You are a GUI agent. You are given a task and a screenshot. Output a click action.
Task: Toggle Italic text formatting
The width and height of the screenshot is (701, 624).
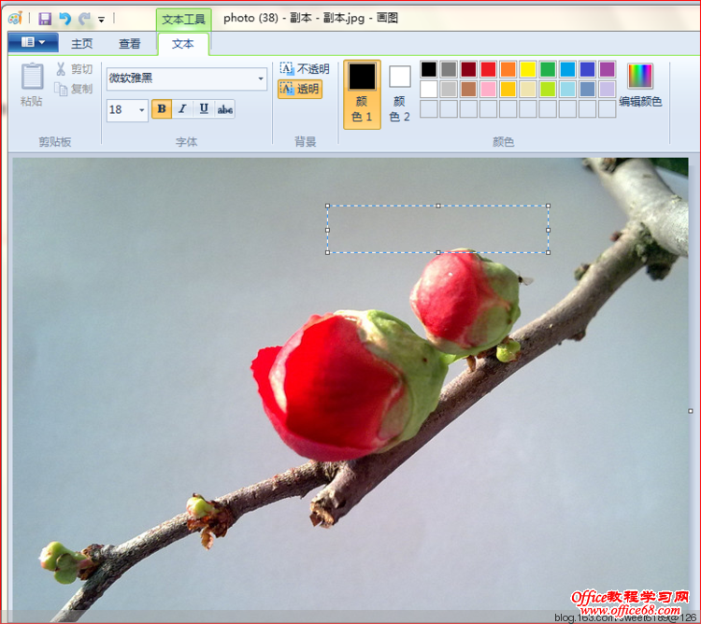[x=182, y=109]
